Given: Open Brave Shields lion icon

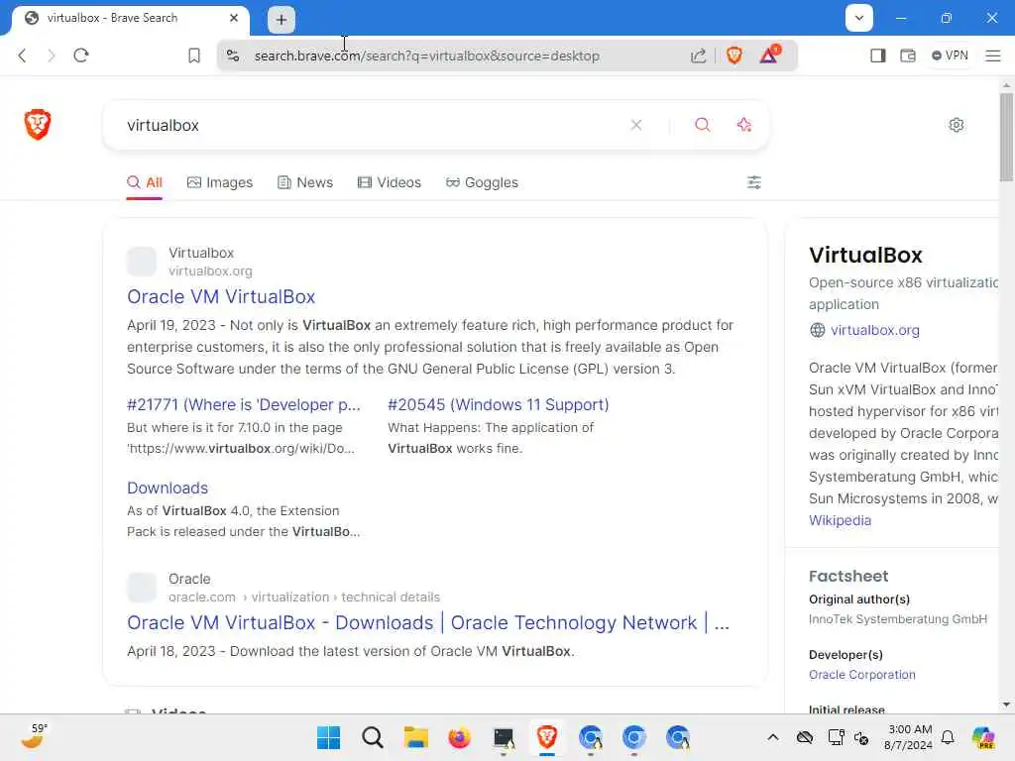Looking at the screenshot, I should tap(734, 55).
